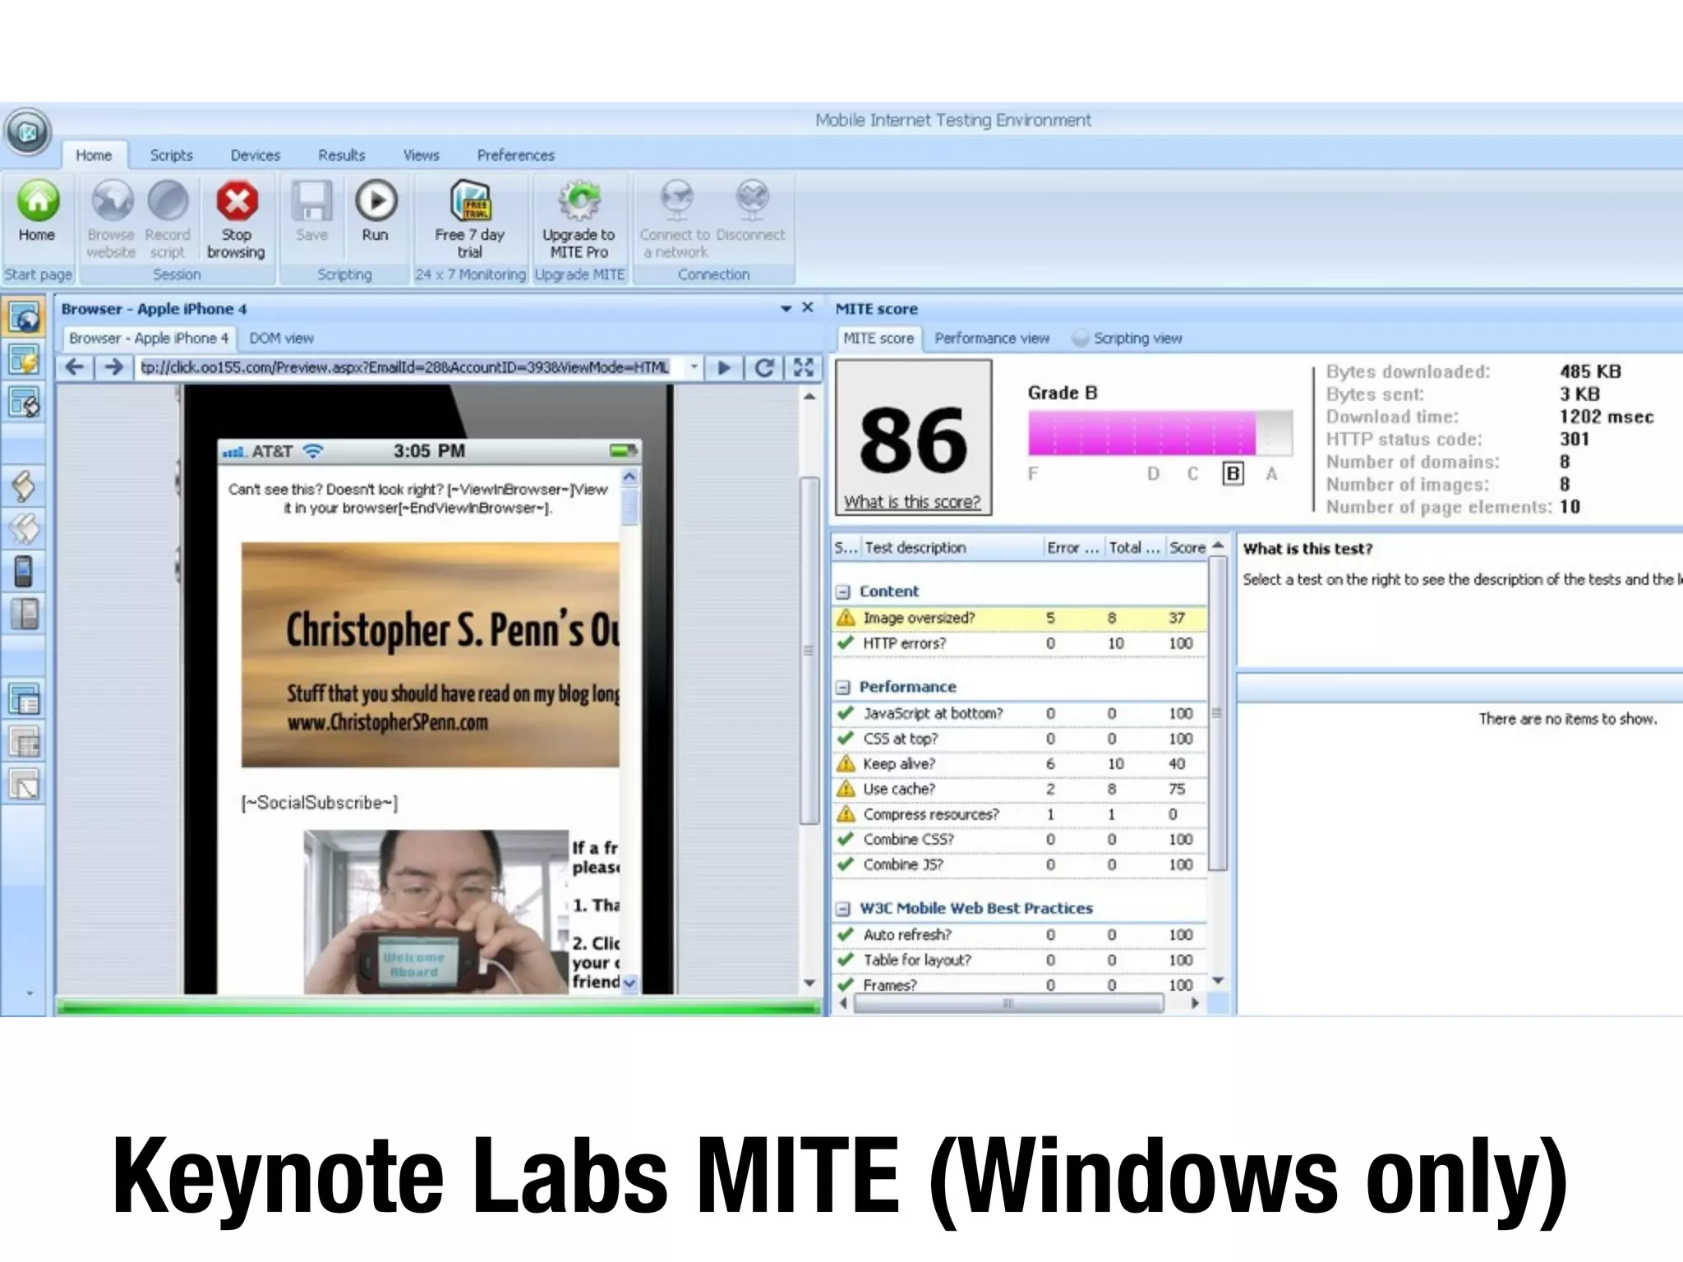The image size is (1683, 1262).
Task: Click the Save floppy disk icon
Action: coord(311,200)
